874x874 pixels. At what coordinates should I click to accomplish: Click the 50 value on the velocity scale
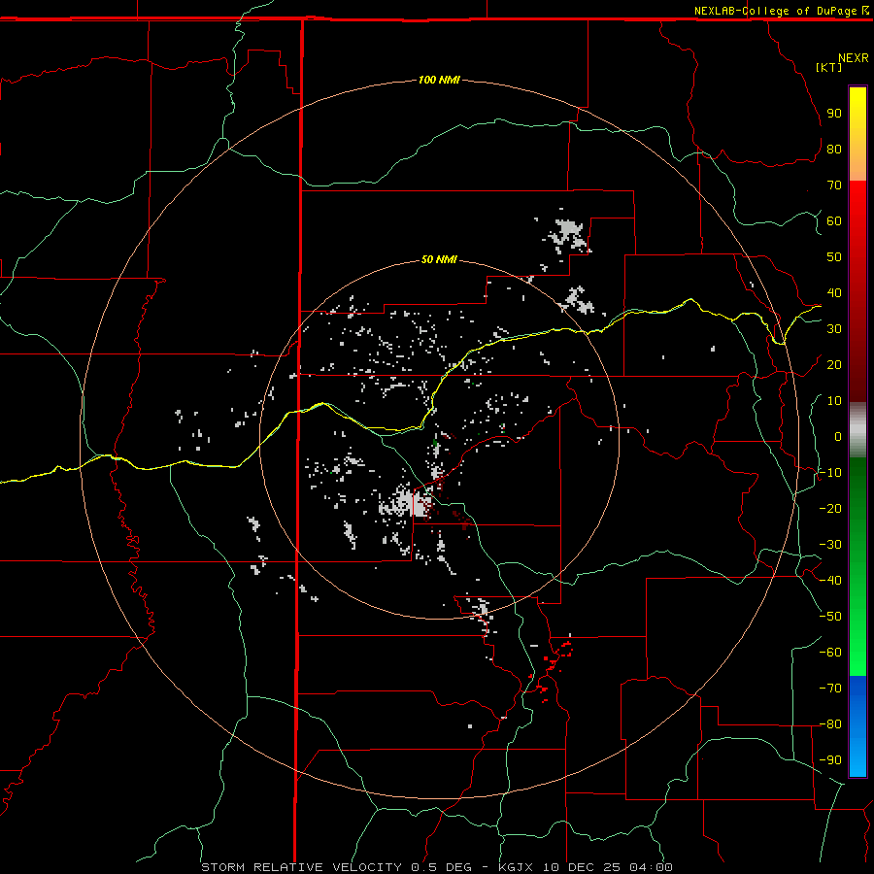click(834, 257)
